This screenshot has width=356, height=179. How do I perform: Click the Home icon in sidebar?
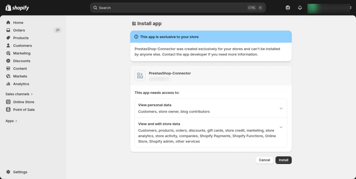[8, 22]
